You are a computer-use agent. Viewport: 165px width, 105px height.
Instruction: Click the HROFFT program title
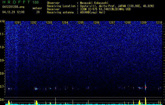tap(17, 2)
